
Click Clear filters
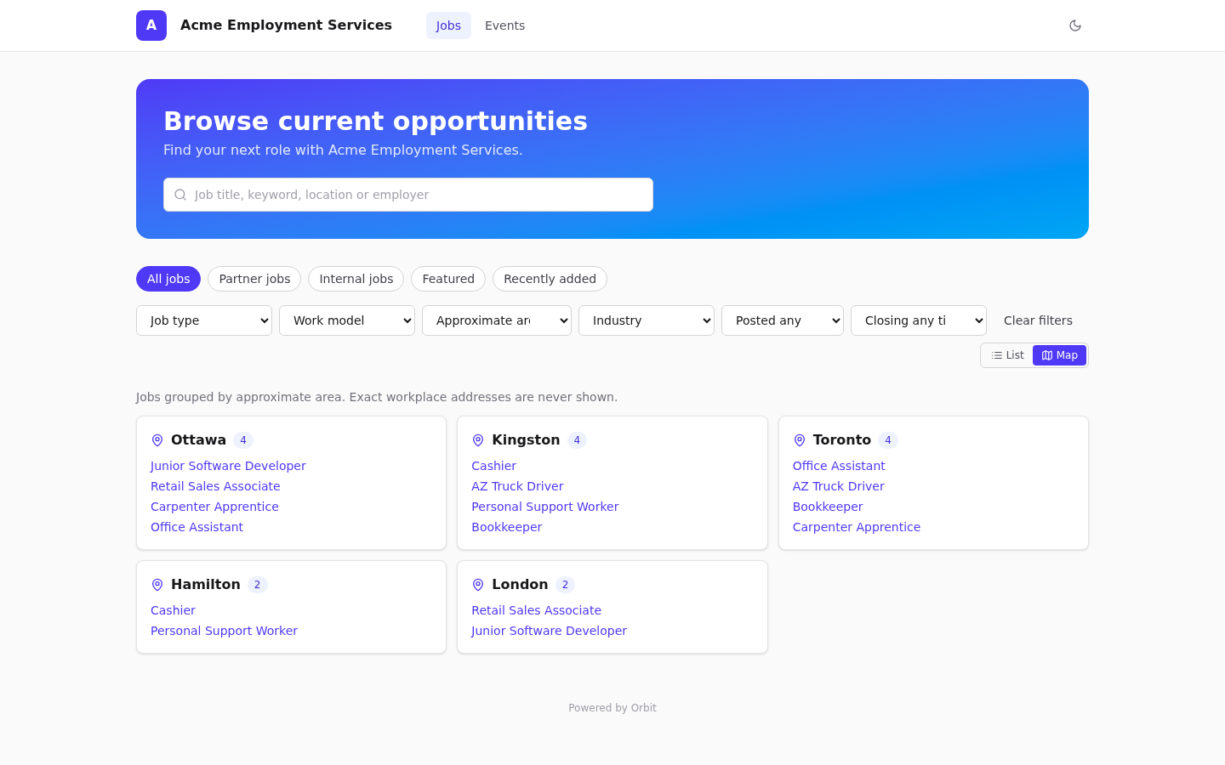click(x=1038, y=320)
